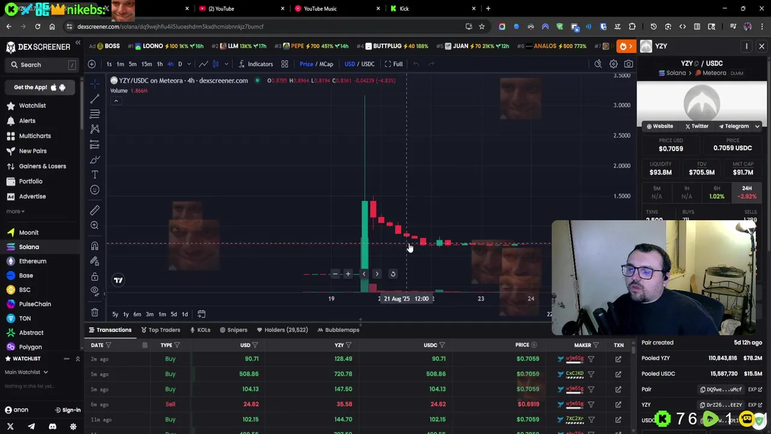
Task: Switch to the Top Traders tab
Action: [x=160, y=330]
